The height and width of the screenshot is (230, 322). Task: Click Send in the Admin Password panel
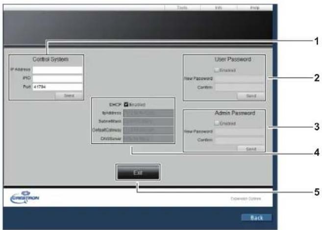click(251, 149)
